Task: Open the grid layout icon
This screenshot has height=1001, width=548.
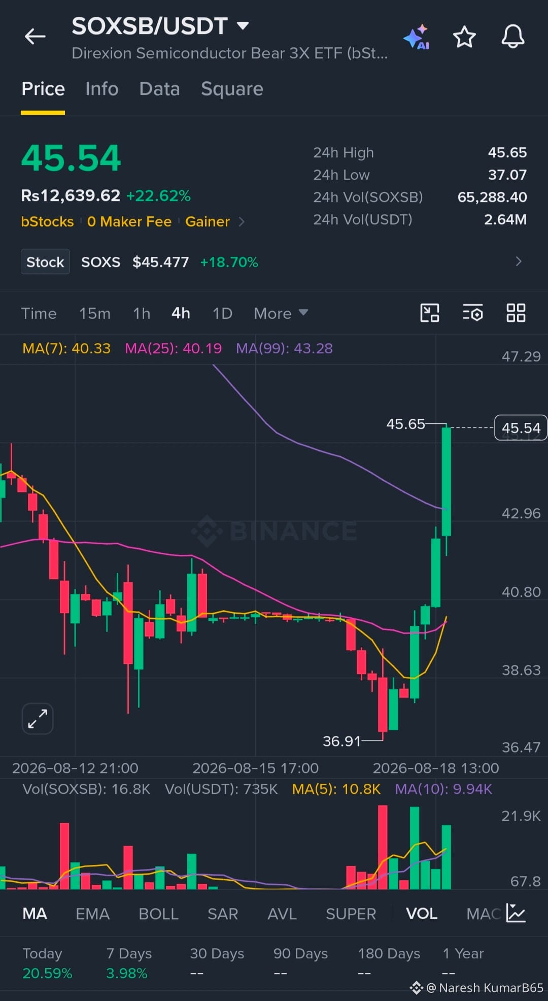Action: click(x=516, y=313)
